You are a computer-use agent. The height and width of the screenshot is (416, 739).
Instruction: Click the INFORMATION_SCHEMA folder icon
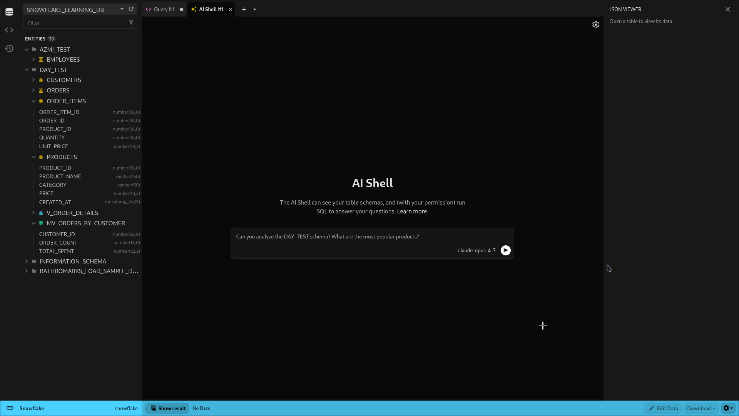click(x=34, y=261)
